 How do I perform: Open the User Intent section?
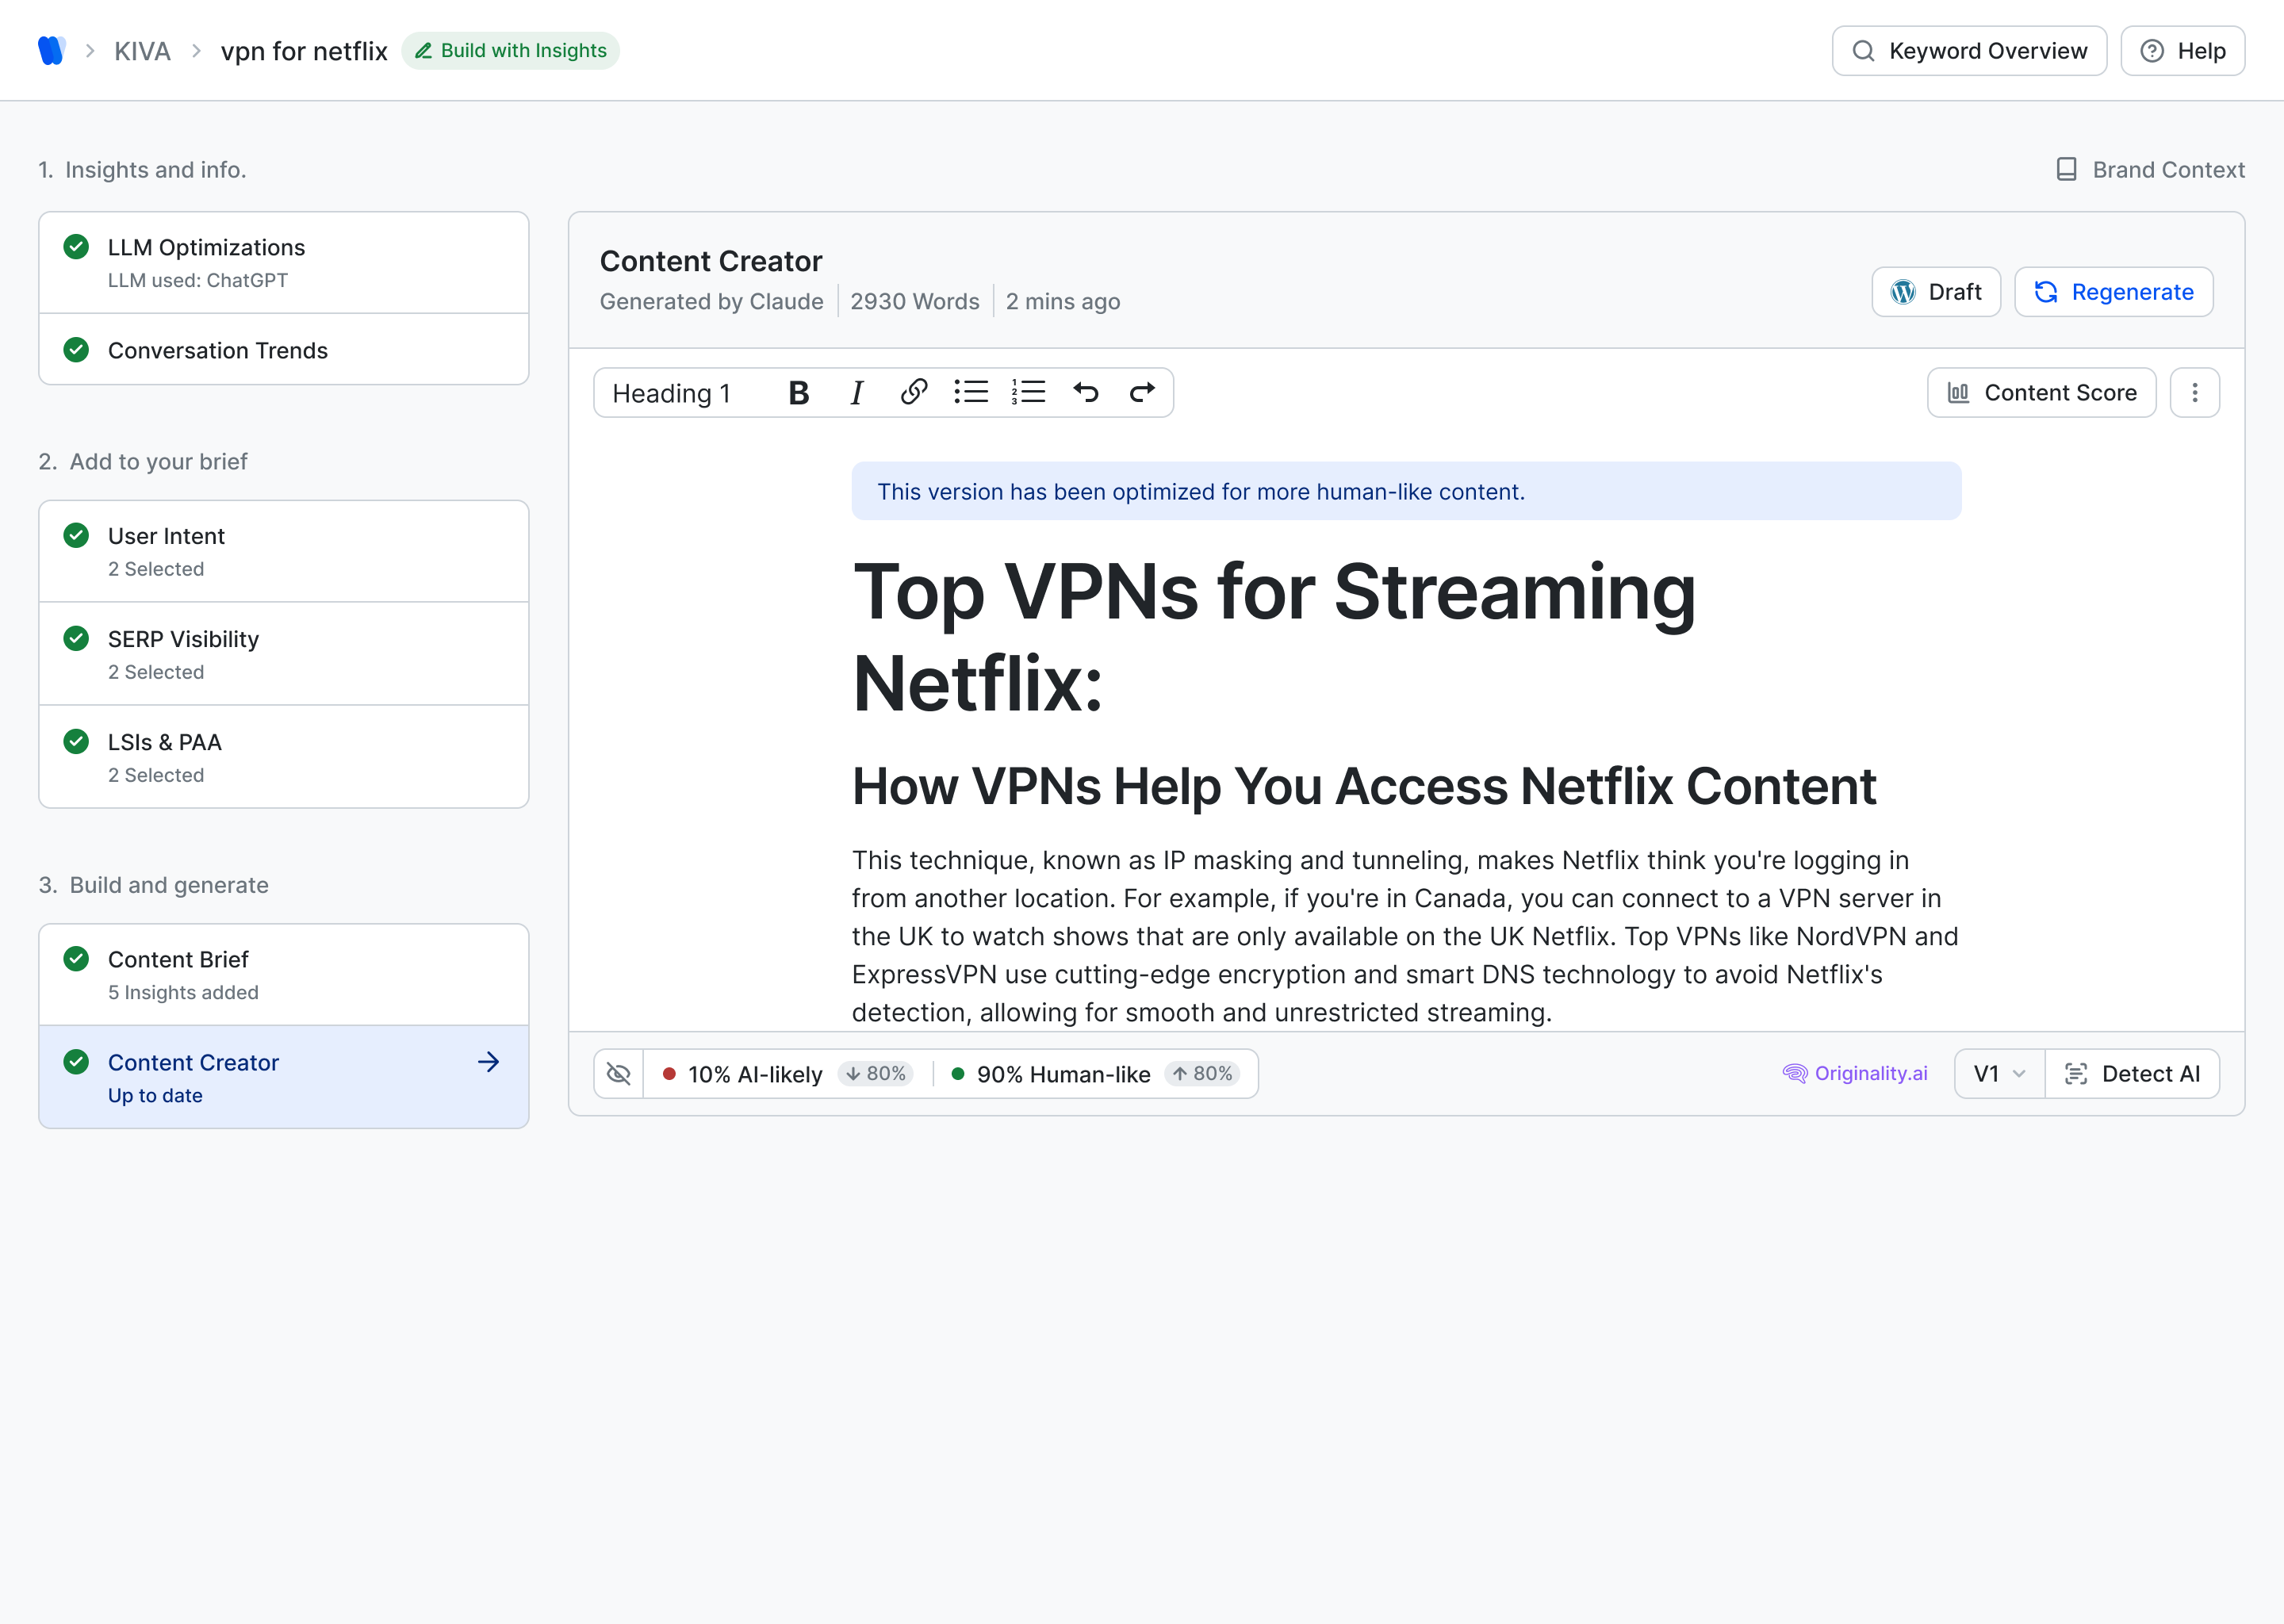coord(284,551)
